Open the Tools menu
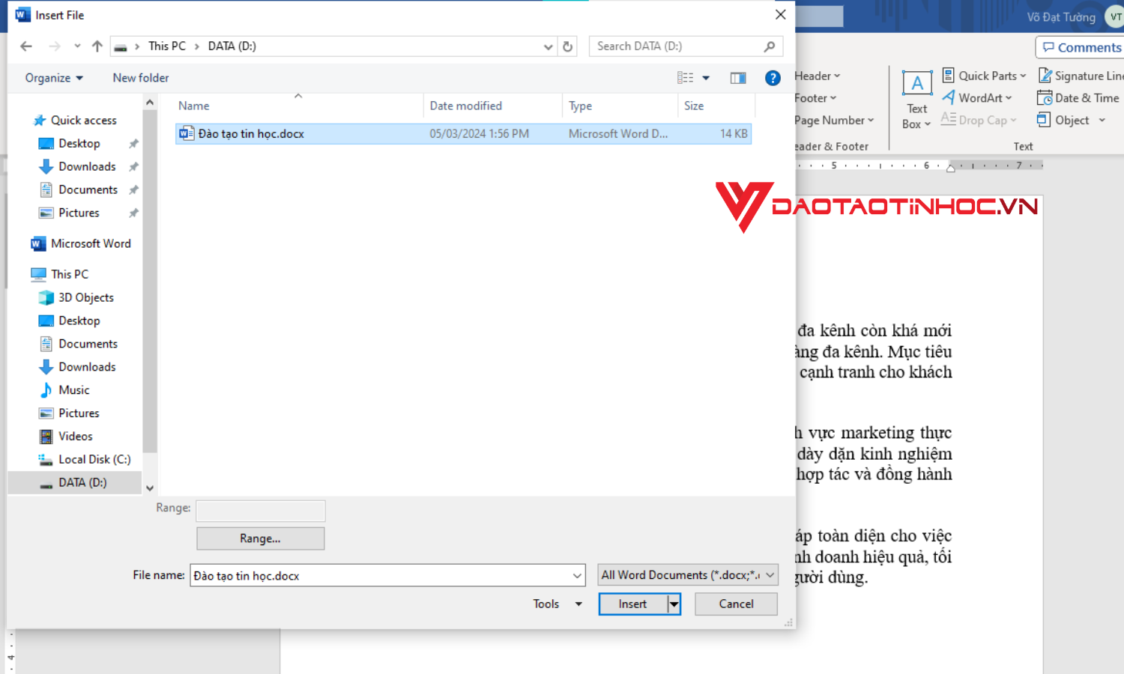This screenshot has height=674, width=1124. (x=555, y=604)
